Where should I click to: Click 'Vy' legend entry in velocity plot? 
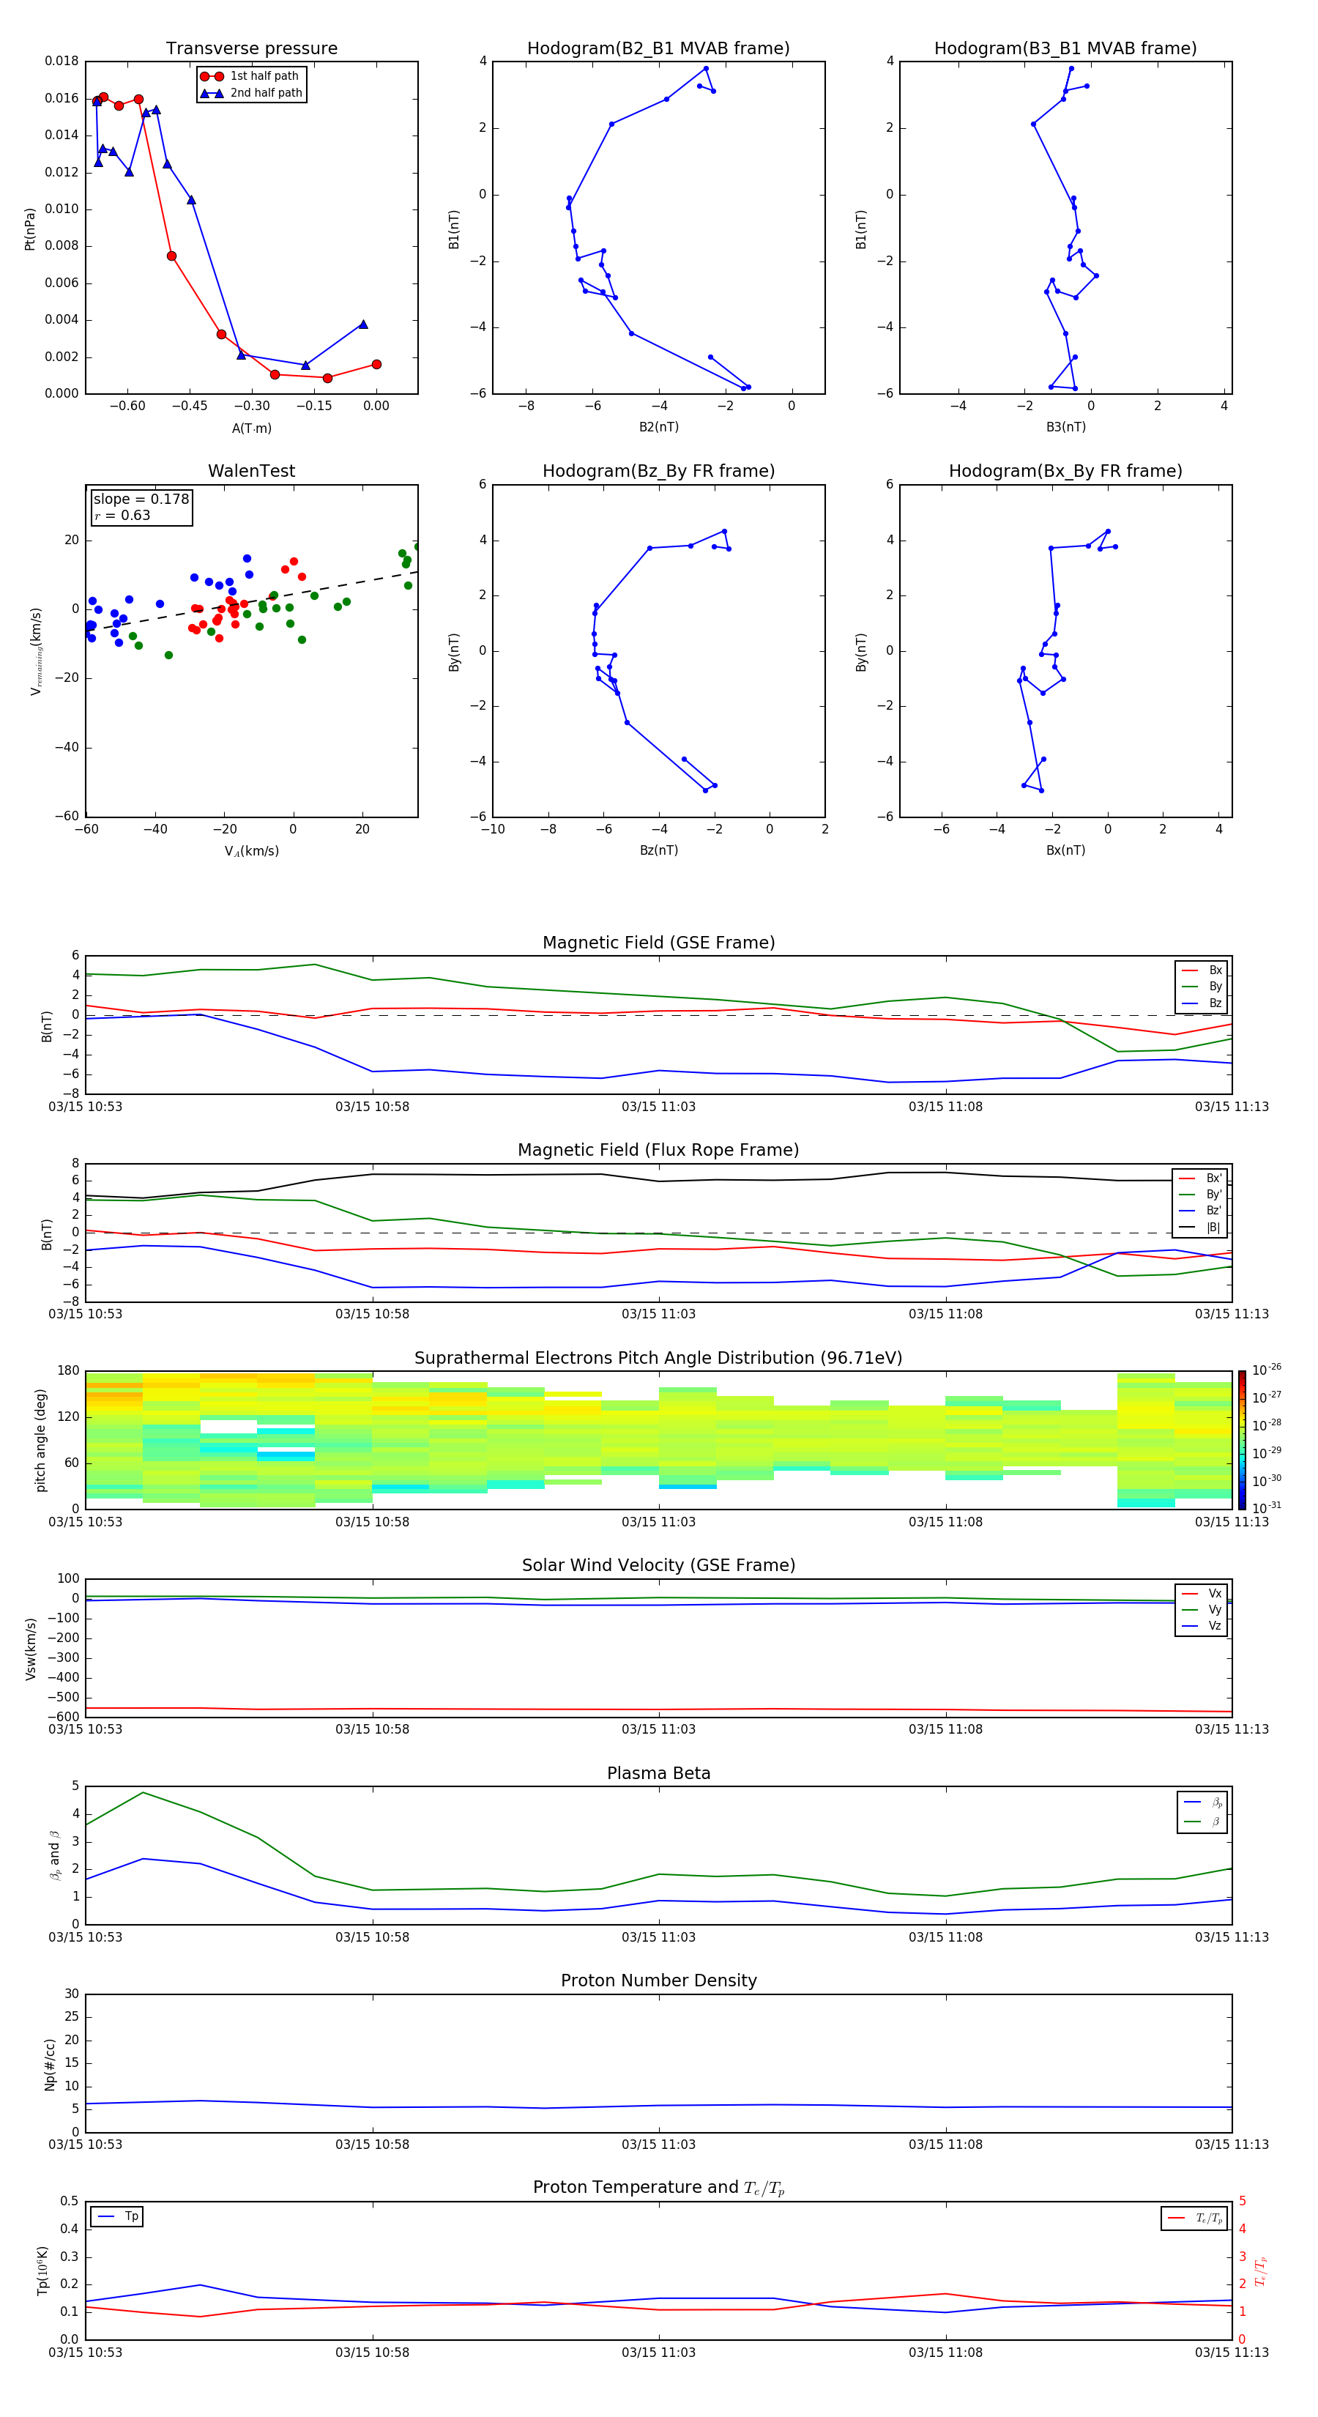pos(1202,1609)
